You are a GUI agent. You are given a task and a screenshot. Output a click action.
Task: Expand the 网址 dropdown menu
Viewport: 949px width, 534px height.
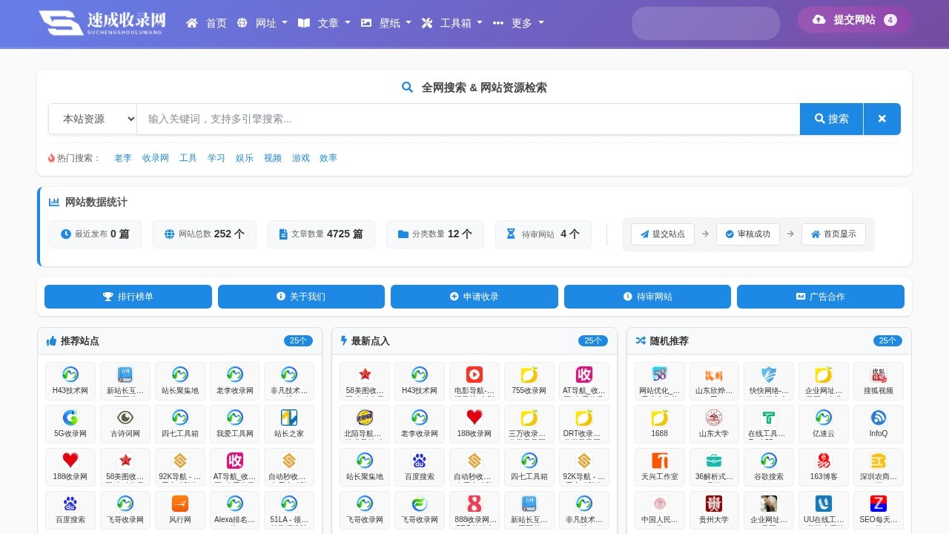point(262,23)
